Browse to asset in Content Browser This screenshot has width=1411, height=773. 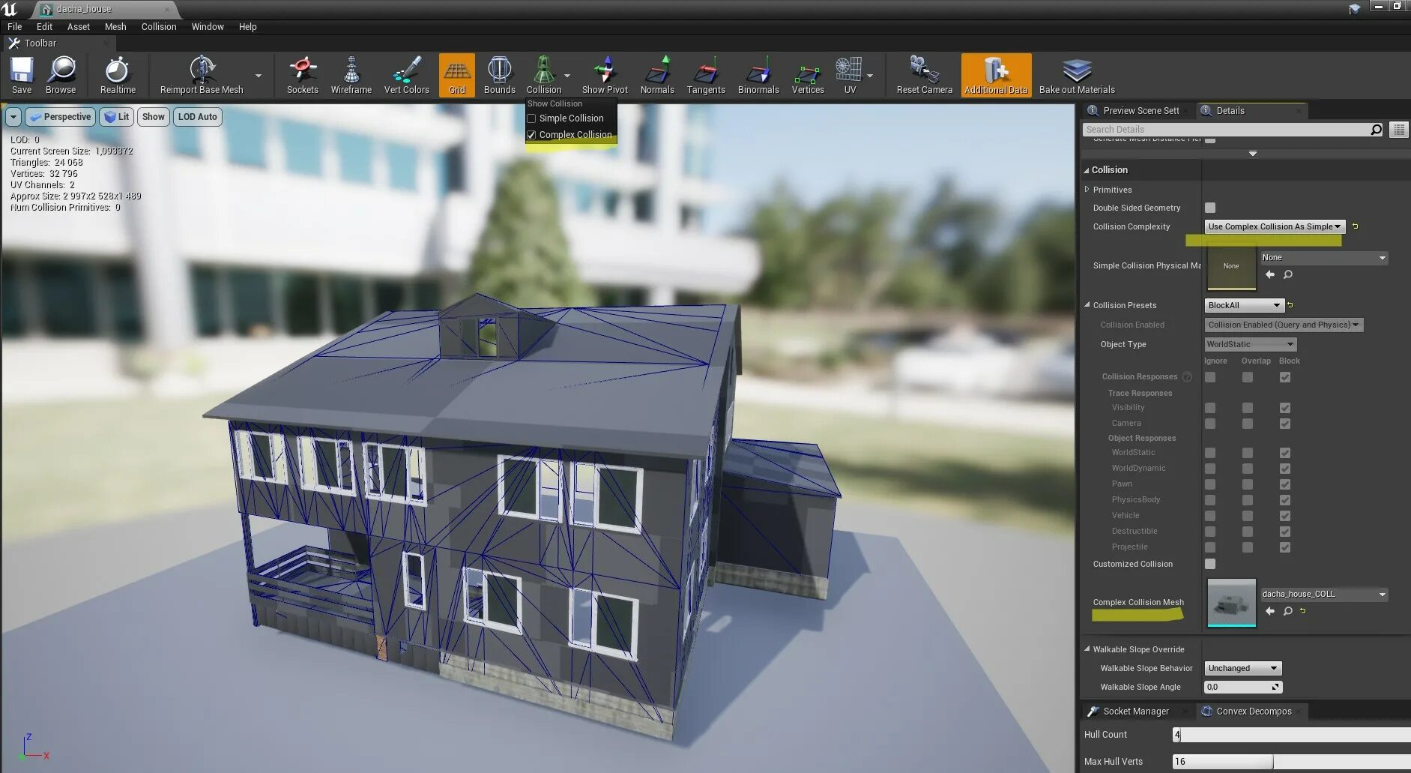(61, 75)
